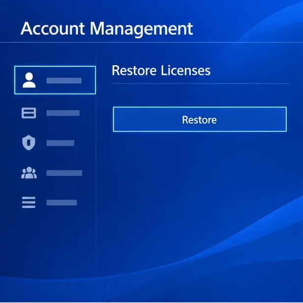This screenshot has height=303, width=303.
Task: Open the security shield sidebar icon
Action: [29, 143]
